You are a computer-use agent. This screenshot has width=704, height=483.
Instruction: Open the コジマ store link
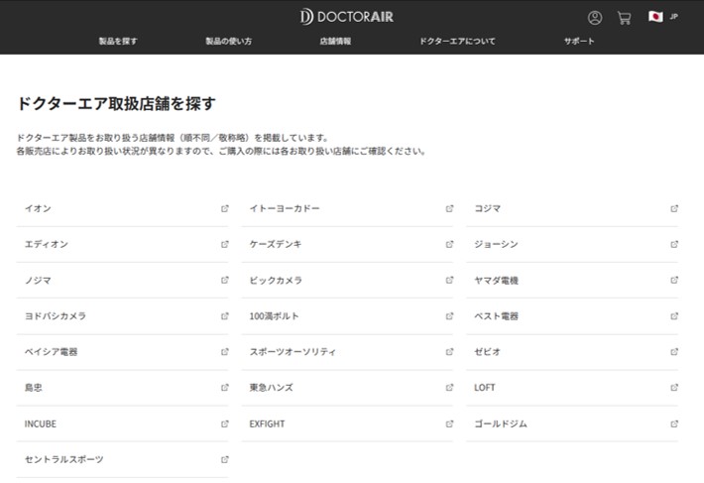tap(572, 208)
